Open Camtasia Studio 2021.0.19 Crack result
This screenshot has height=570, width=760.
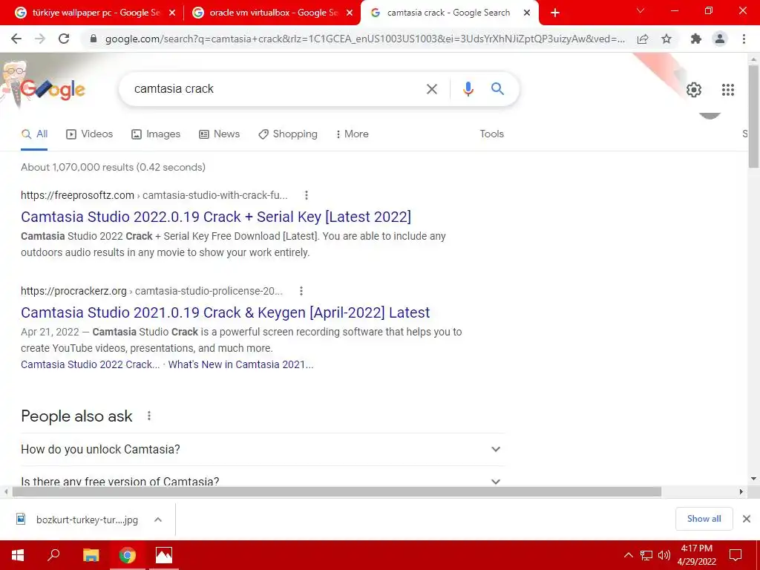tap(226, 312)
